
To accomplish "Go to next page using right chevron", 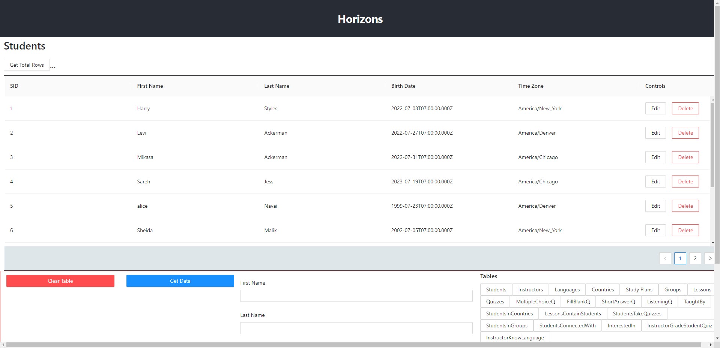I will pyautogui.click(x=709, y=258).
